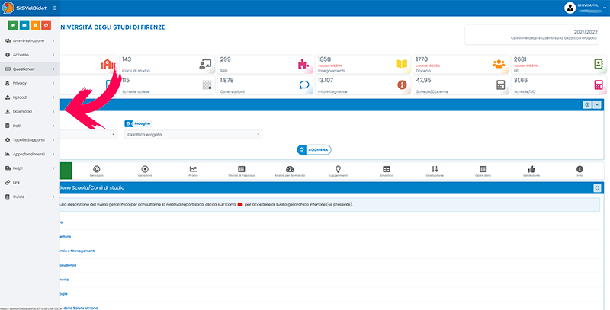Viewport: 610px width, 310px height.
Task: Open the Didattica erogata dropdown
Action: [193, 134]
